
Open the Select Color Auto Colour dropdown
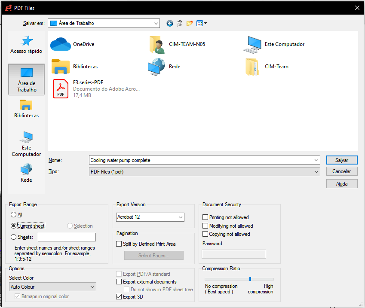point(52,287)
